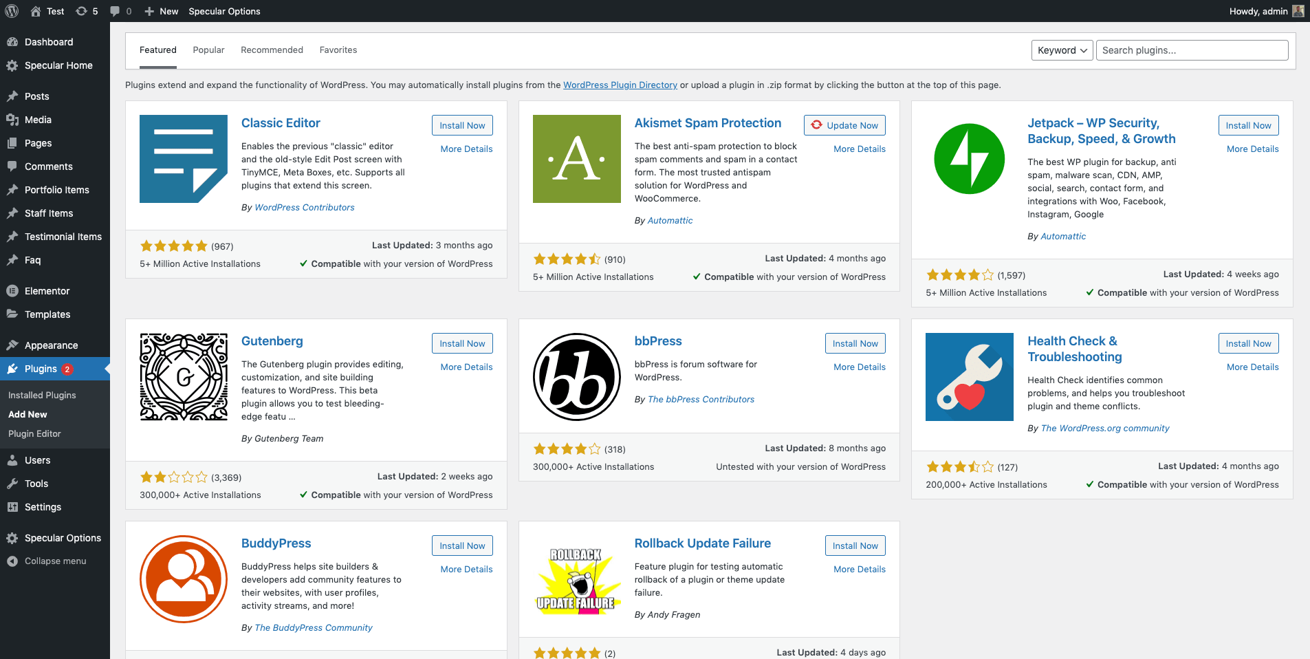Click the Users icon in sidebar
Screen dimensions: 1310x659
(x=12, y=460)
